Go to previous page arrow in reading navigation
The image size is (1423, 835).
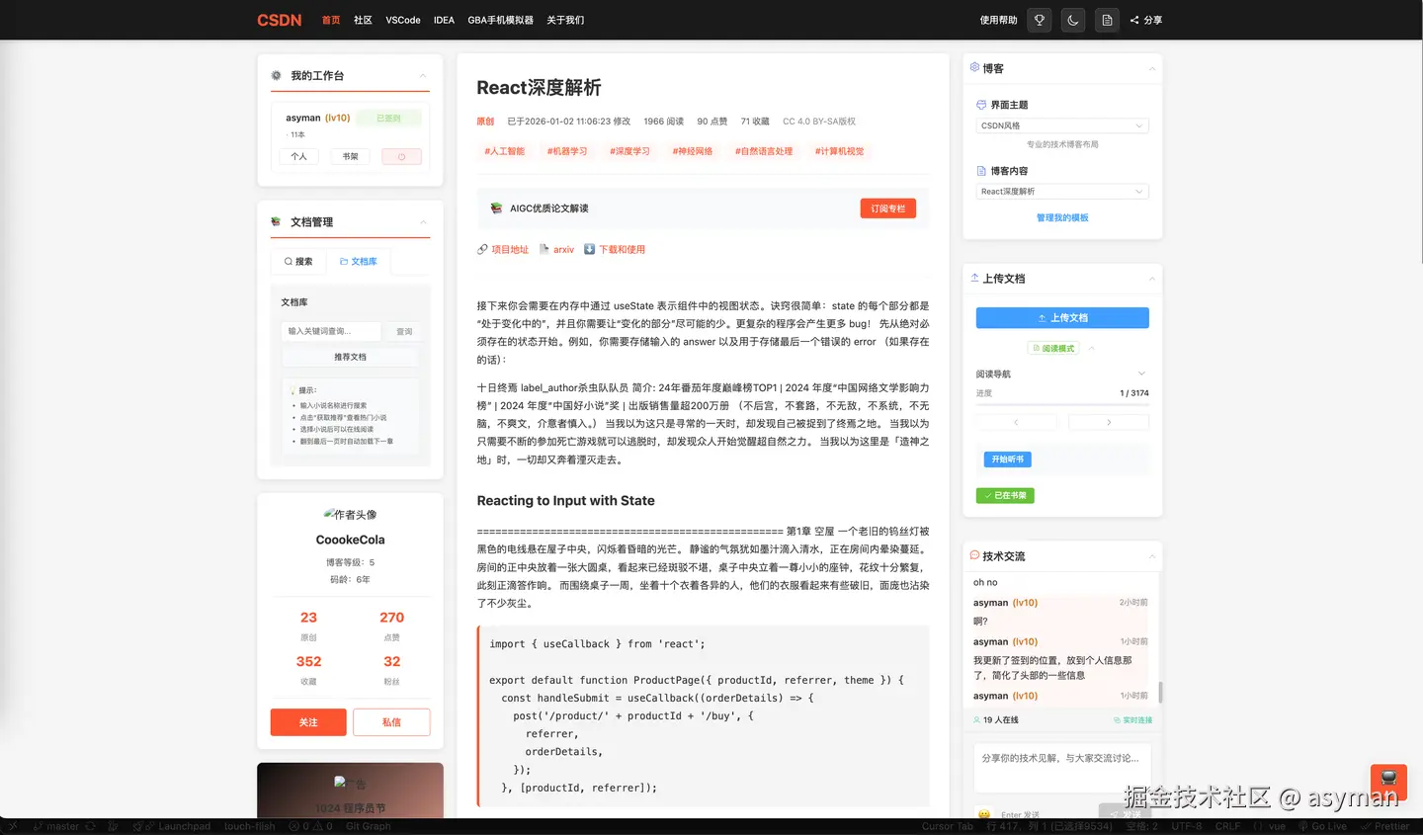[1016, 422]
